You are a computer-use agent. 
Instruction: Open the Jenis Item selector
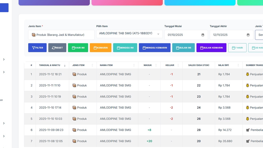tap(61, 35)
